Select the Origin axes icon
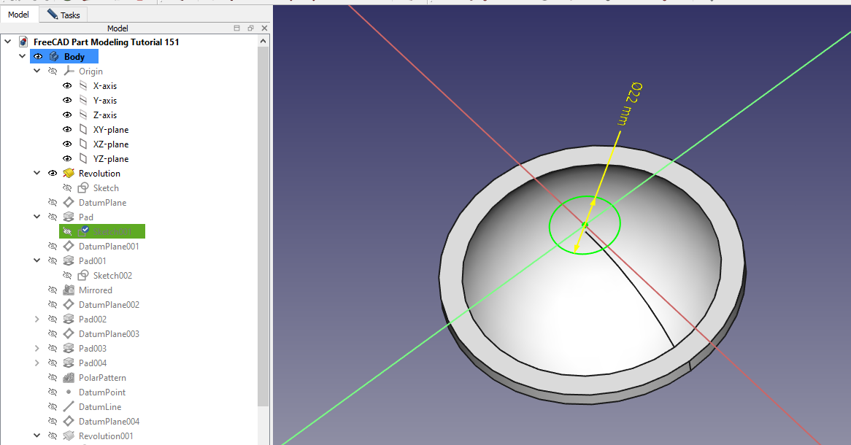Screen dimensions: 851x445 (x=69, y=71)
